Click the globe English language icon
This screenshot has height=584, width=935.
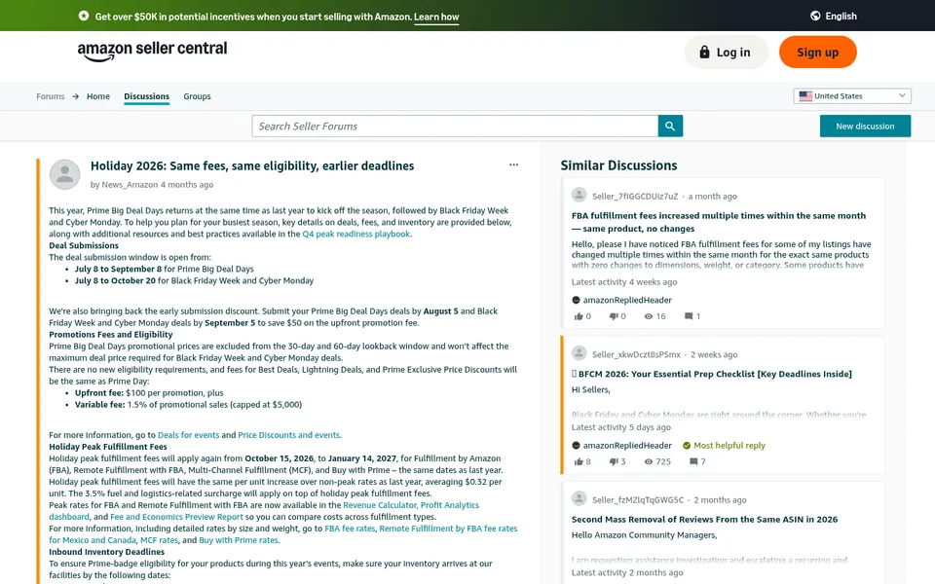(x=815, y=17)
